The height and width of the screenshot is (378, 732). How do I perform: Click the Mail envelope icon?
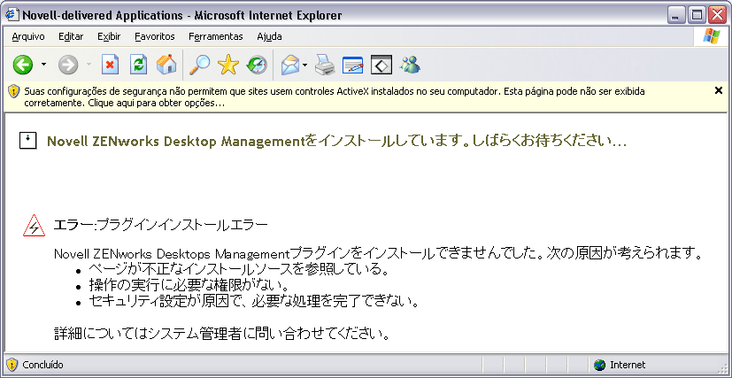coord(290,65)
